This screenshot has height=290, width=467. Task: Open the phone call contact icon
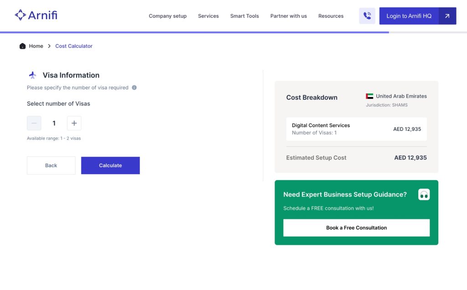point(367,16)
